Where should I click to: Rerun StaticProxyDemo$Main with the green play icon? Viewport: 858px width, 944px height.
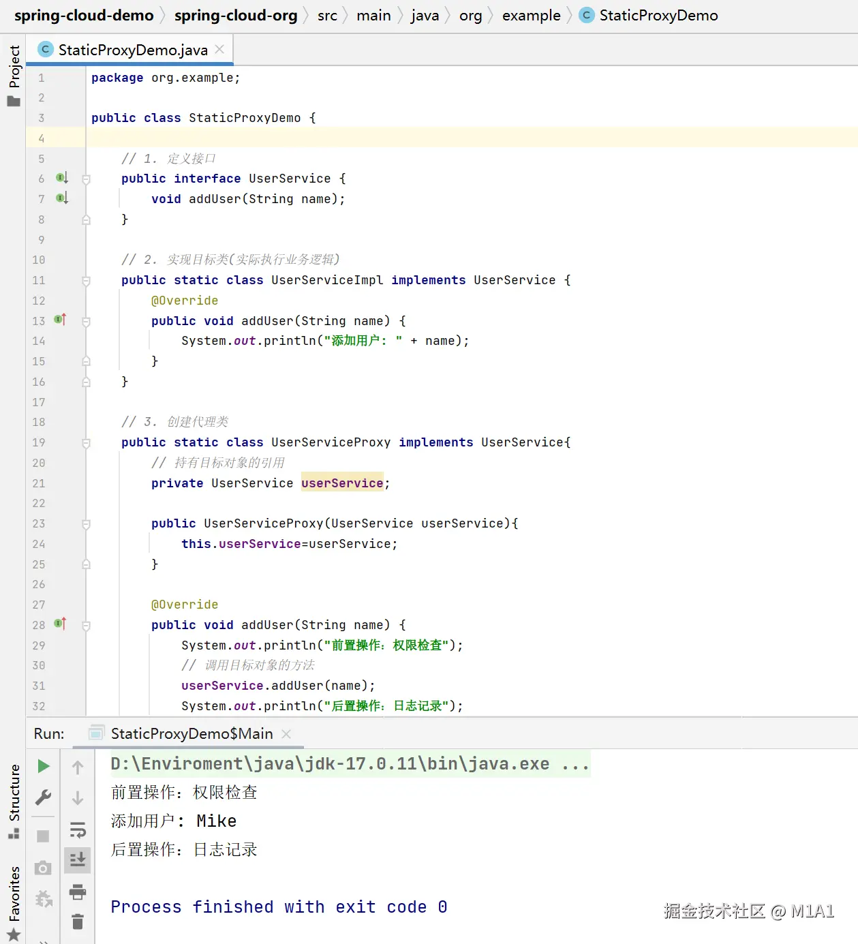(43, 766)
